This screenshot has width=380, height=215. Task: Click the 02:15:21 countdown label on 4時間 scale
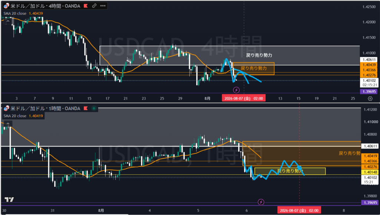(369, 85)
